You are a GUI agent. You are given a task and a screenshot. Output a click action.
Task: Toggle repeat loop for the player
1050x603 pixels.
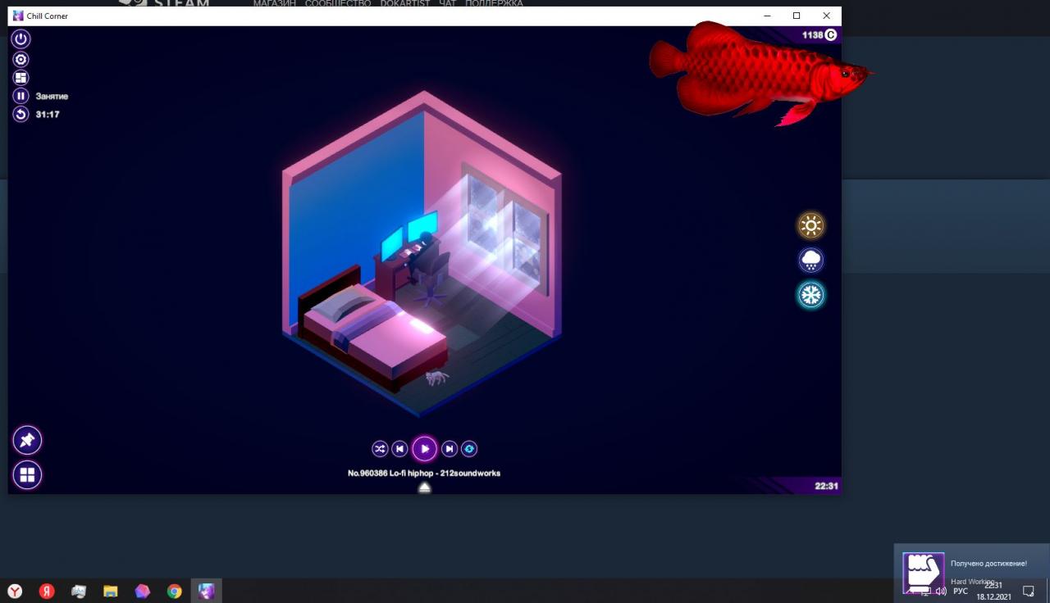(x=469, y=448)
